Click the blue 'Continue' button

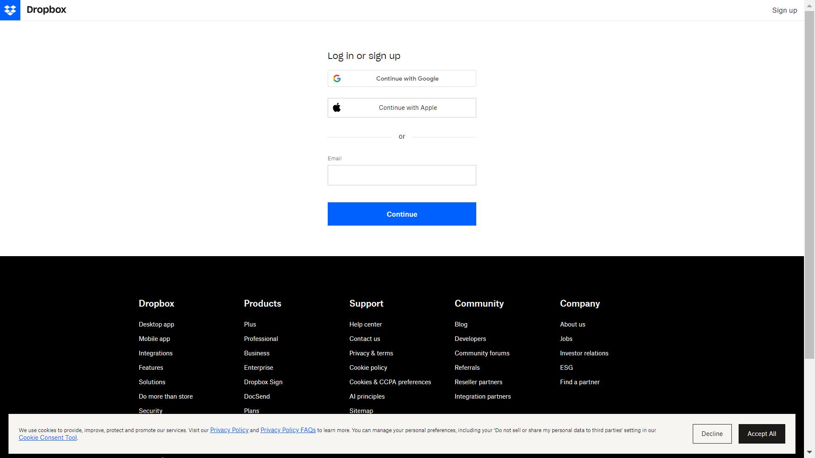402,214
